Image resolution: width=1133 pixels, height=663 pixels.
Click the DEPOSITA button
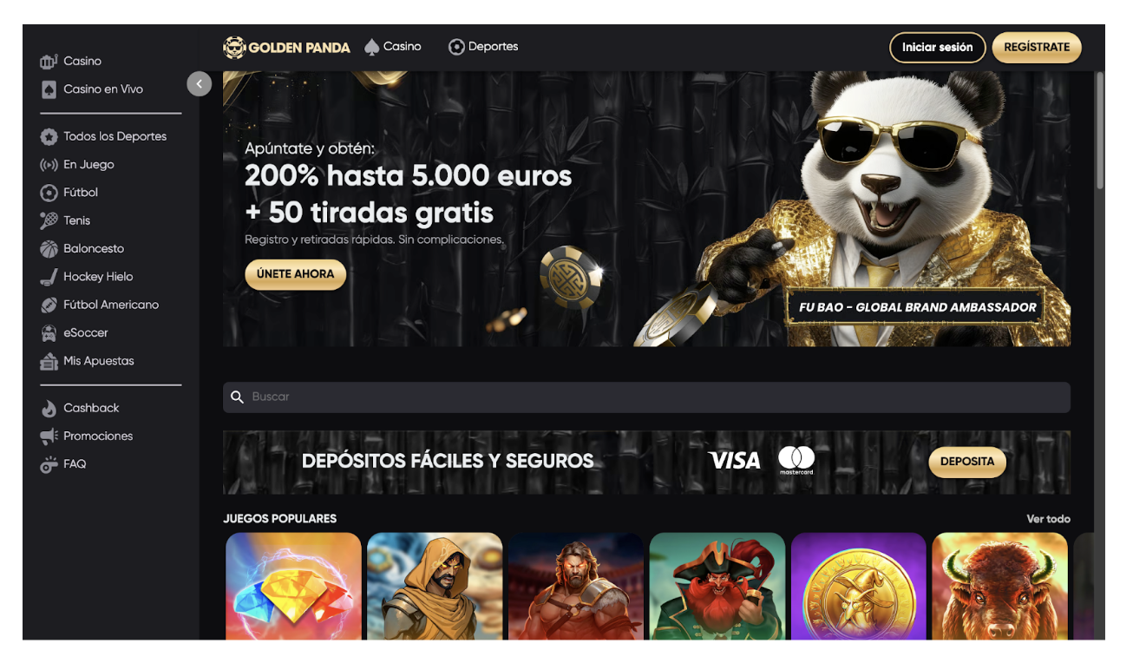pyautogui.click(x=967, y=462)
